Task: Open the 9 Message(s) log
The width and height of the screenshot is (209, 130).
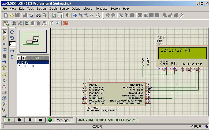Action: coord(60,120)
